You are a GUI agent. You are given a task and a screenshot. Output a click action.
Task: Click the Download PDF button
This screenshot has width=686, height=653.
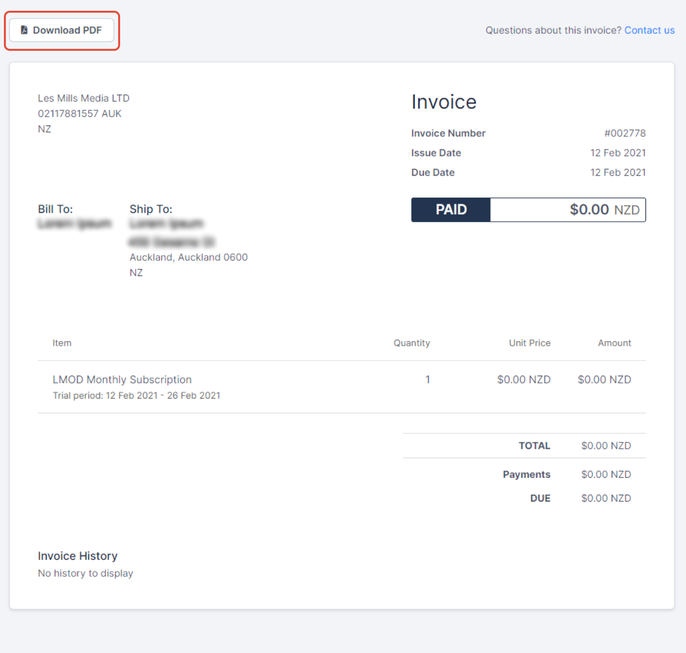point(62,30)
